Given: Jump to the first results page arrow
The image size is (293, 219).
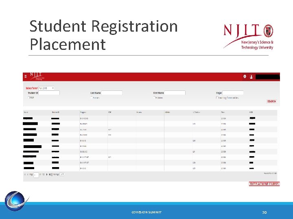Looking at the screenshot, I should tap(25, 174).
